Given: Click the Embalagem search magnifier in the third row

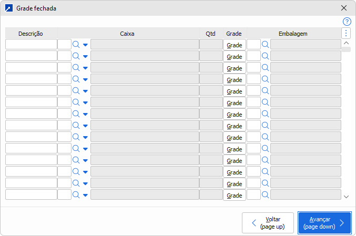Looking at the screenshot, I should [x=266, y=68].
